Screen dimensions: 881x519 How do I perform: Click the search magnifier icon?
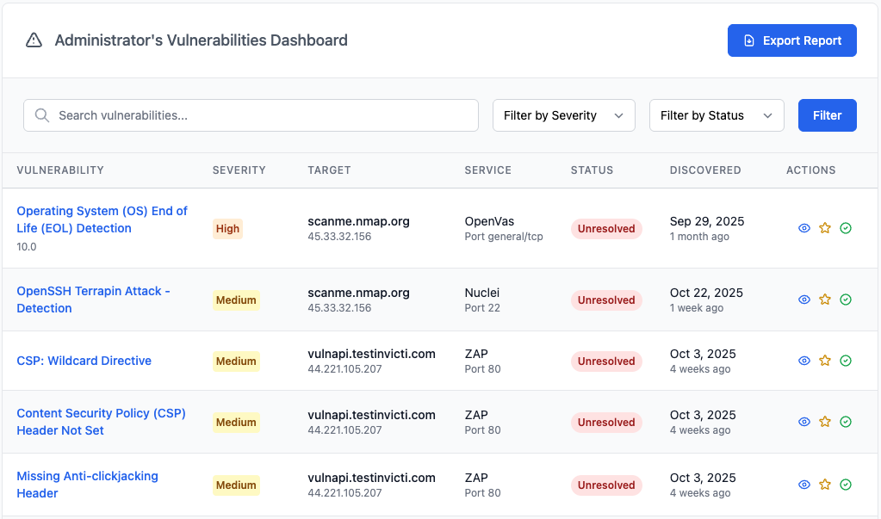[41, 114]
